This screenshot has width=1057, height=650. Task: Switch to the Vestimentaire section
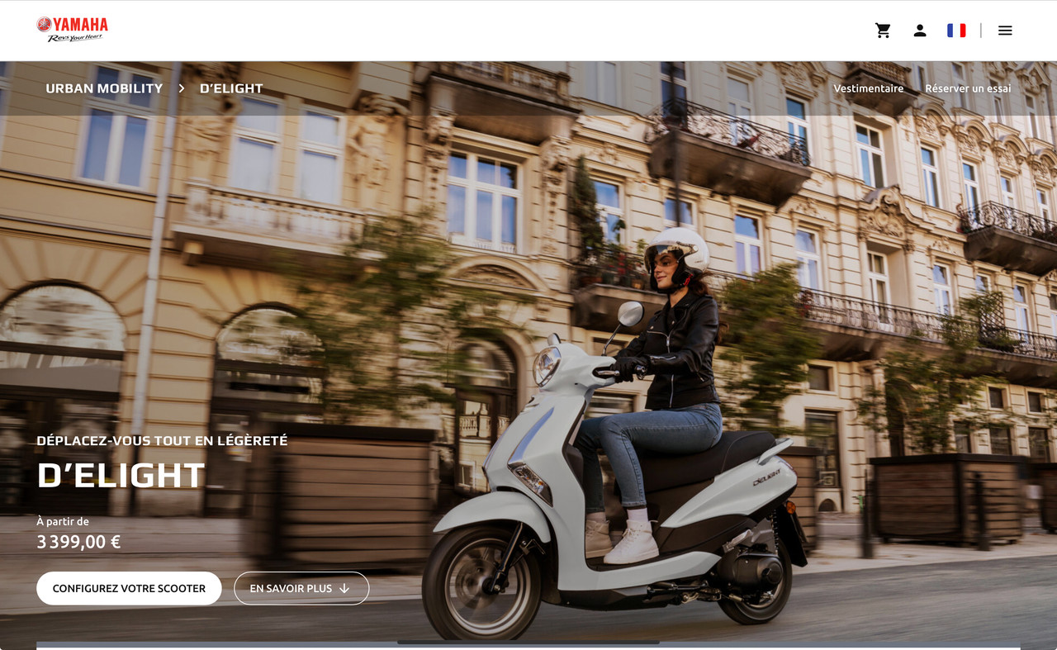pyautogui.click(x=869, y=88)
